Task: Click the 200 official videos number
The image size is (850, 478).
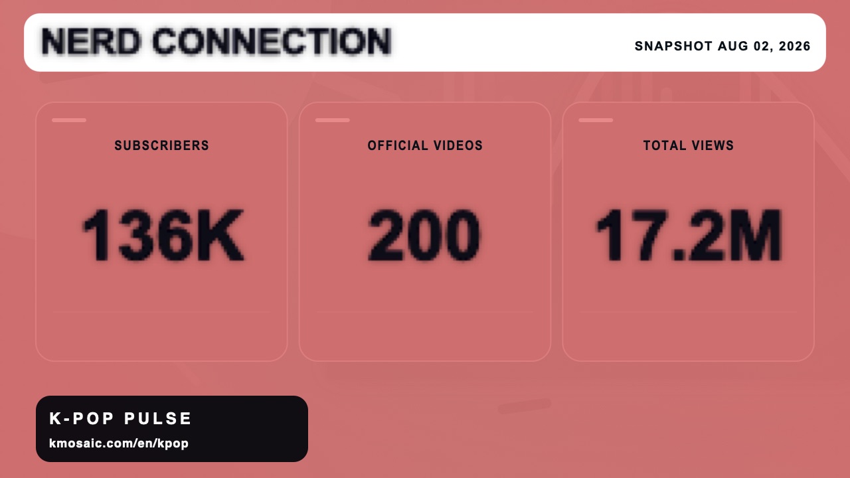Action: [425, 235]
